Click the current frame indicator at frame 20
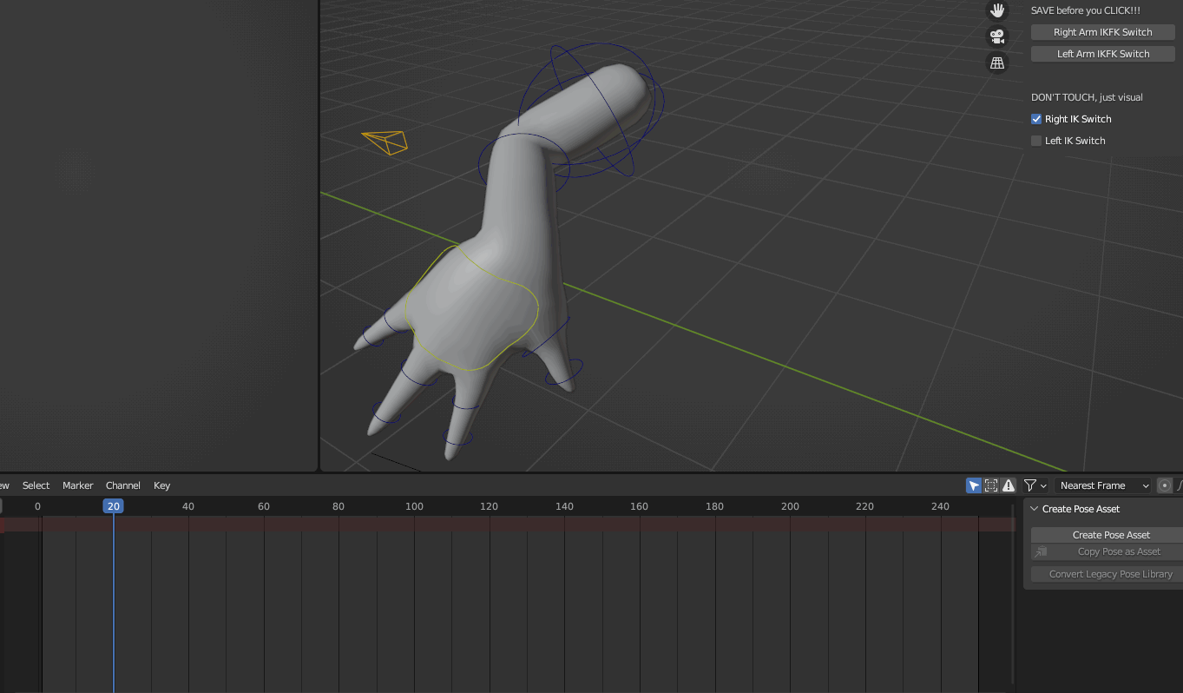Screen dimensions: 1183x693 click(x=113, y=505)
